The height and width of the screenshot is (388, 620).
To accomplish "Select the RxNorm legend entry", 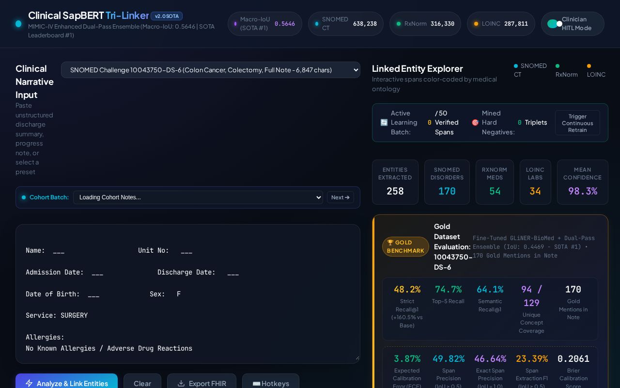I will click(x=567, y=70).
